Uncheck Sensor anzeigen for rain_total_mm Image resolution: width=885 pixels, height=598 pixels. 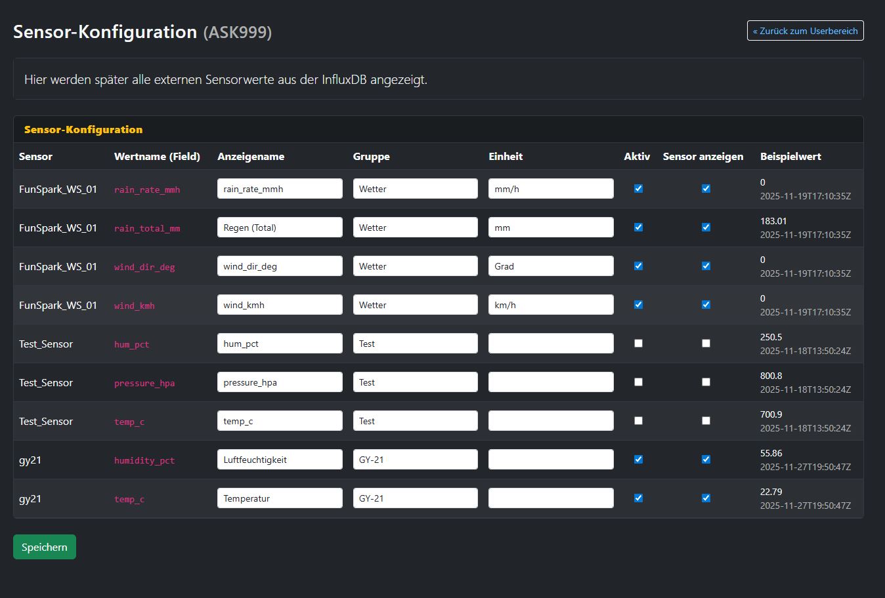pos(706,228)
